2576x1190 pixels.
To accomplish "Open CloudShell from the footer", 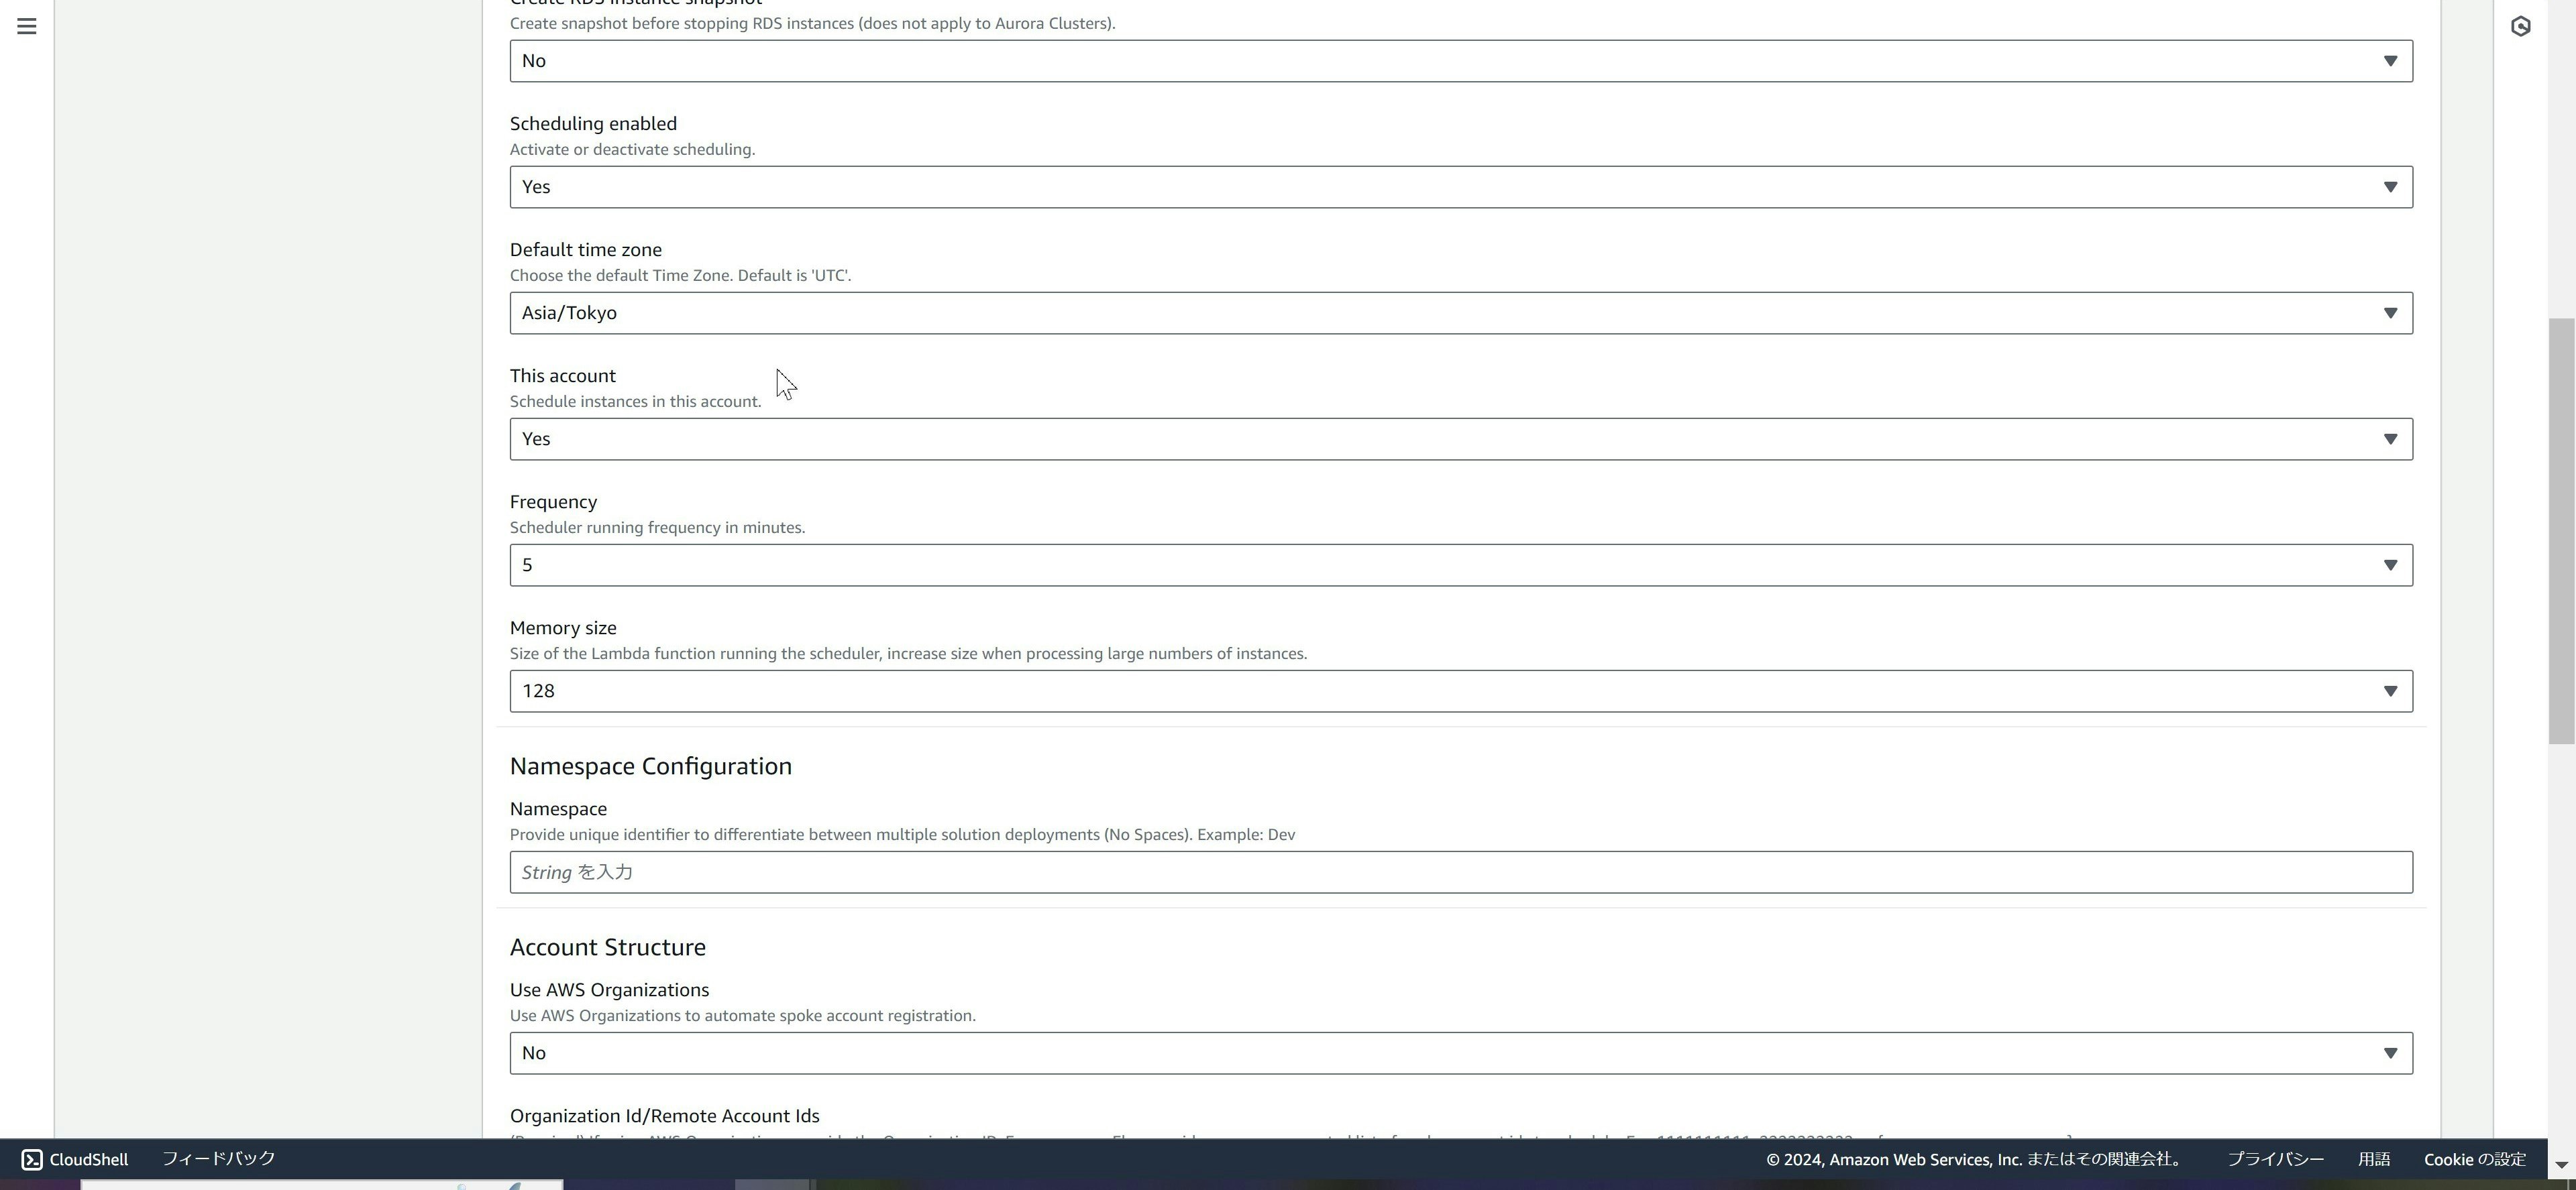I will 75,1159.
